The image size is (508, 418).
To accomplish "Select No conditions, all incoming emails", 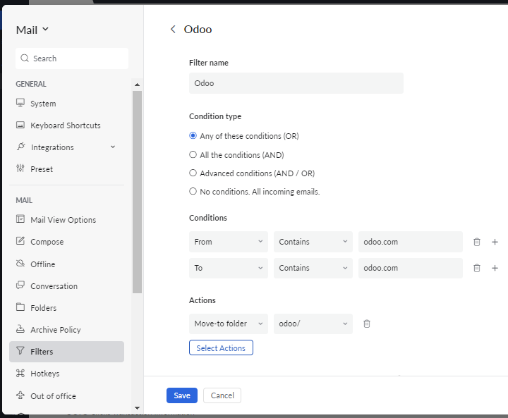I will 193,191.
